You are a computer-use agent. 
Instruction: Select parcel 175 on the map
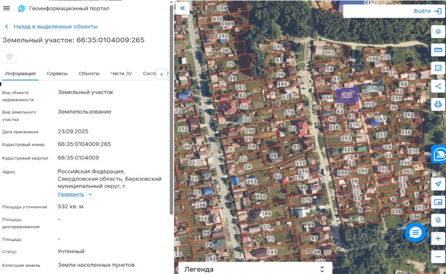[307, 200]
